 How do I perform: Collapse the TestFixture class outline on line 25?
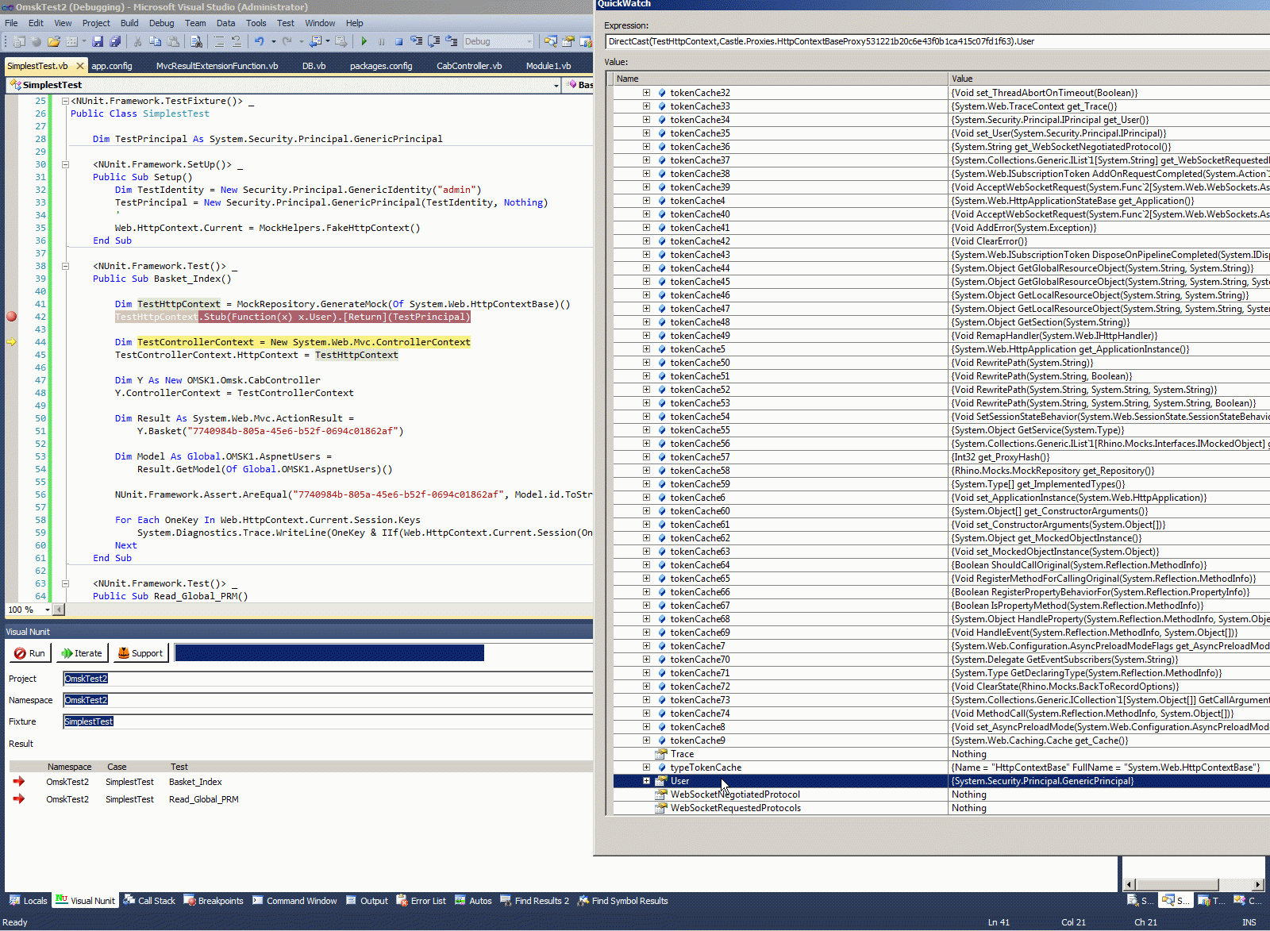tap(65, 101)
